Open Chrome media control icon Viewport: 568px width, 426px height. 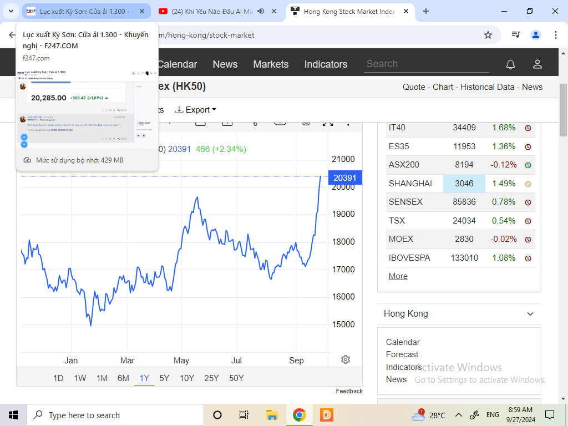click(x=516, y=35)
